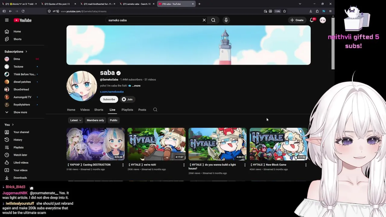Screen dimensions: 386x217
Task: Click the Join membership button
Action: tap(127, 99)
